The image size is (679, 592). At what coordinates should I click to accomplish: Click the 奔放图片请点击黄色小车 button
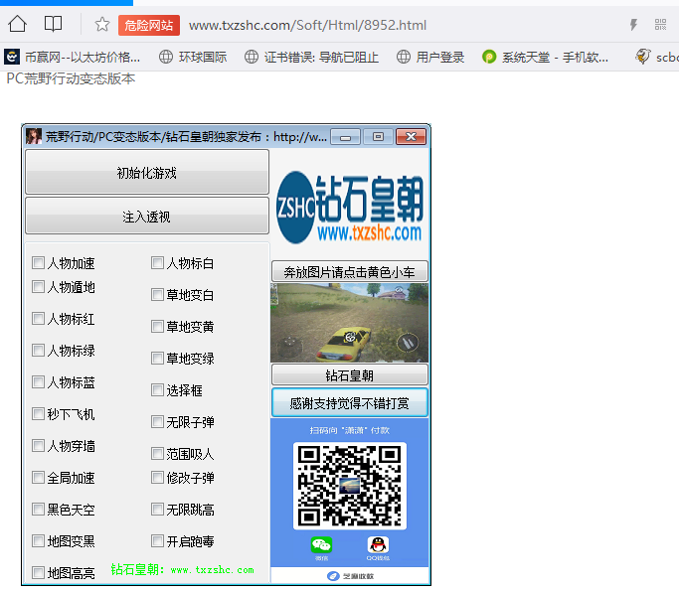click(x=350, y=272)
